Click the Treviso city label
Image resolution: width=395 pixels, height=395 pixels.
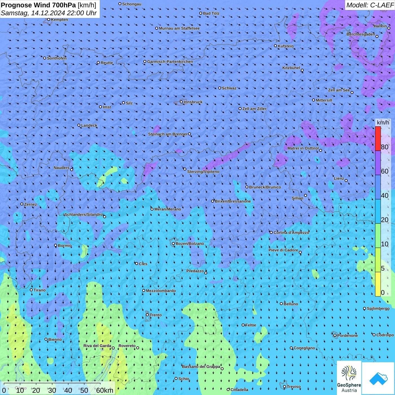point(294,387)
